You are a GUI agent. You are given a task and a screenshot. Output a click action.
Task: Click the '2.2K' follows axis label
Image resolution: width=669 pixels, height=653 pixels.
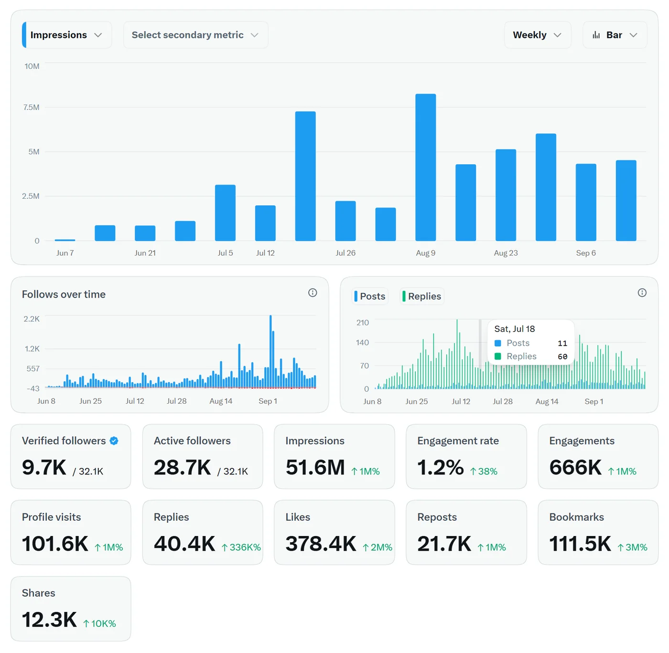[32, 319]
